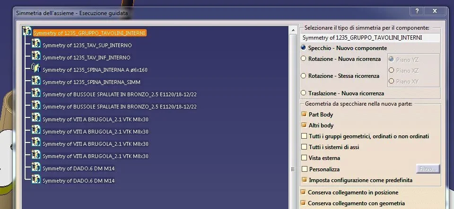Select Specchio - Nuovo componente option
The width and height of the screenshot is (454, 209).
tap(304, 48)
